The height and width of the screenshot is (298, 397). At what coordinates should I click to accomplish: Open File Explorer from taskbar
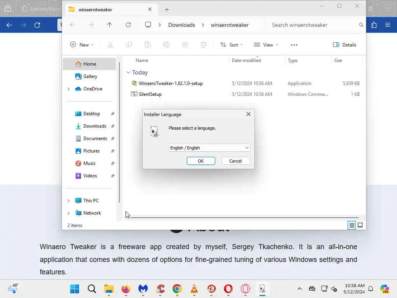[109, 289]
